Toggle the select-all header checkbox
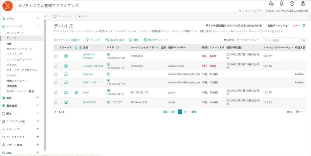 (56, 48)
